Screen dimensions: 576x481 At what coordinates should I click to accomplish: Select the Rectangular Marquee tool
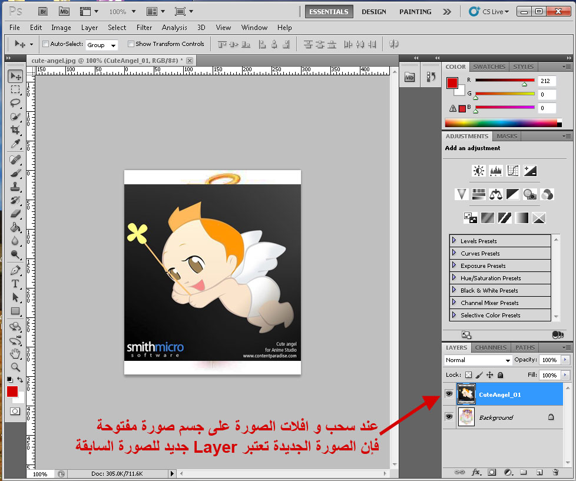pyautogui.click(x=15, y=89)
